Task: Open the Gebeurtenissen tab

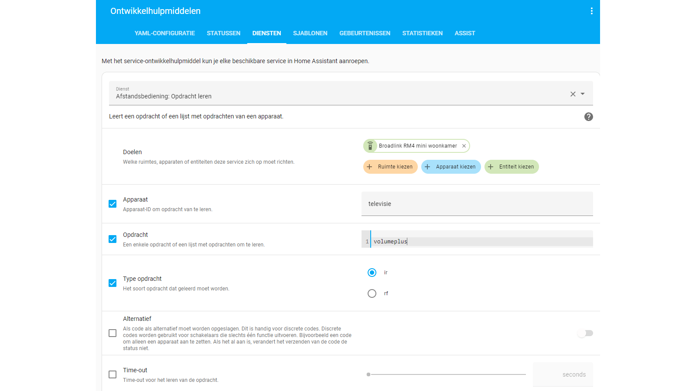Action: point(365,33)
